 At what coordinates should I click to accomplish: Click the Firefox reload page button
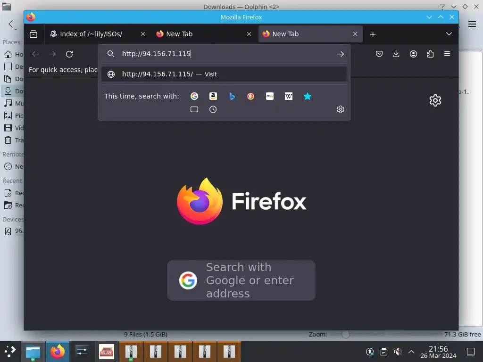[69, 54]
